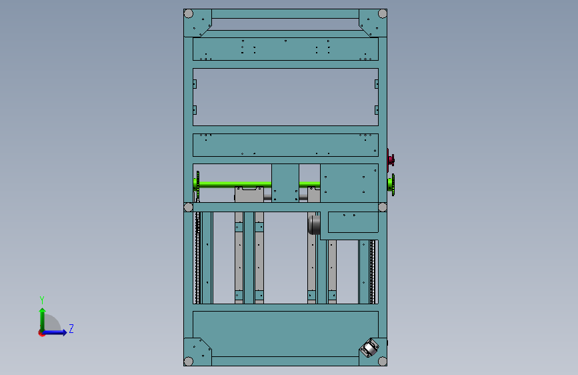Select the center block the green shaft passes through
This screenshot has width=578, height=375.
tap(285, 183)
